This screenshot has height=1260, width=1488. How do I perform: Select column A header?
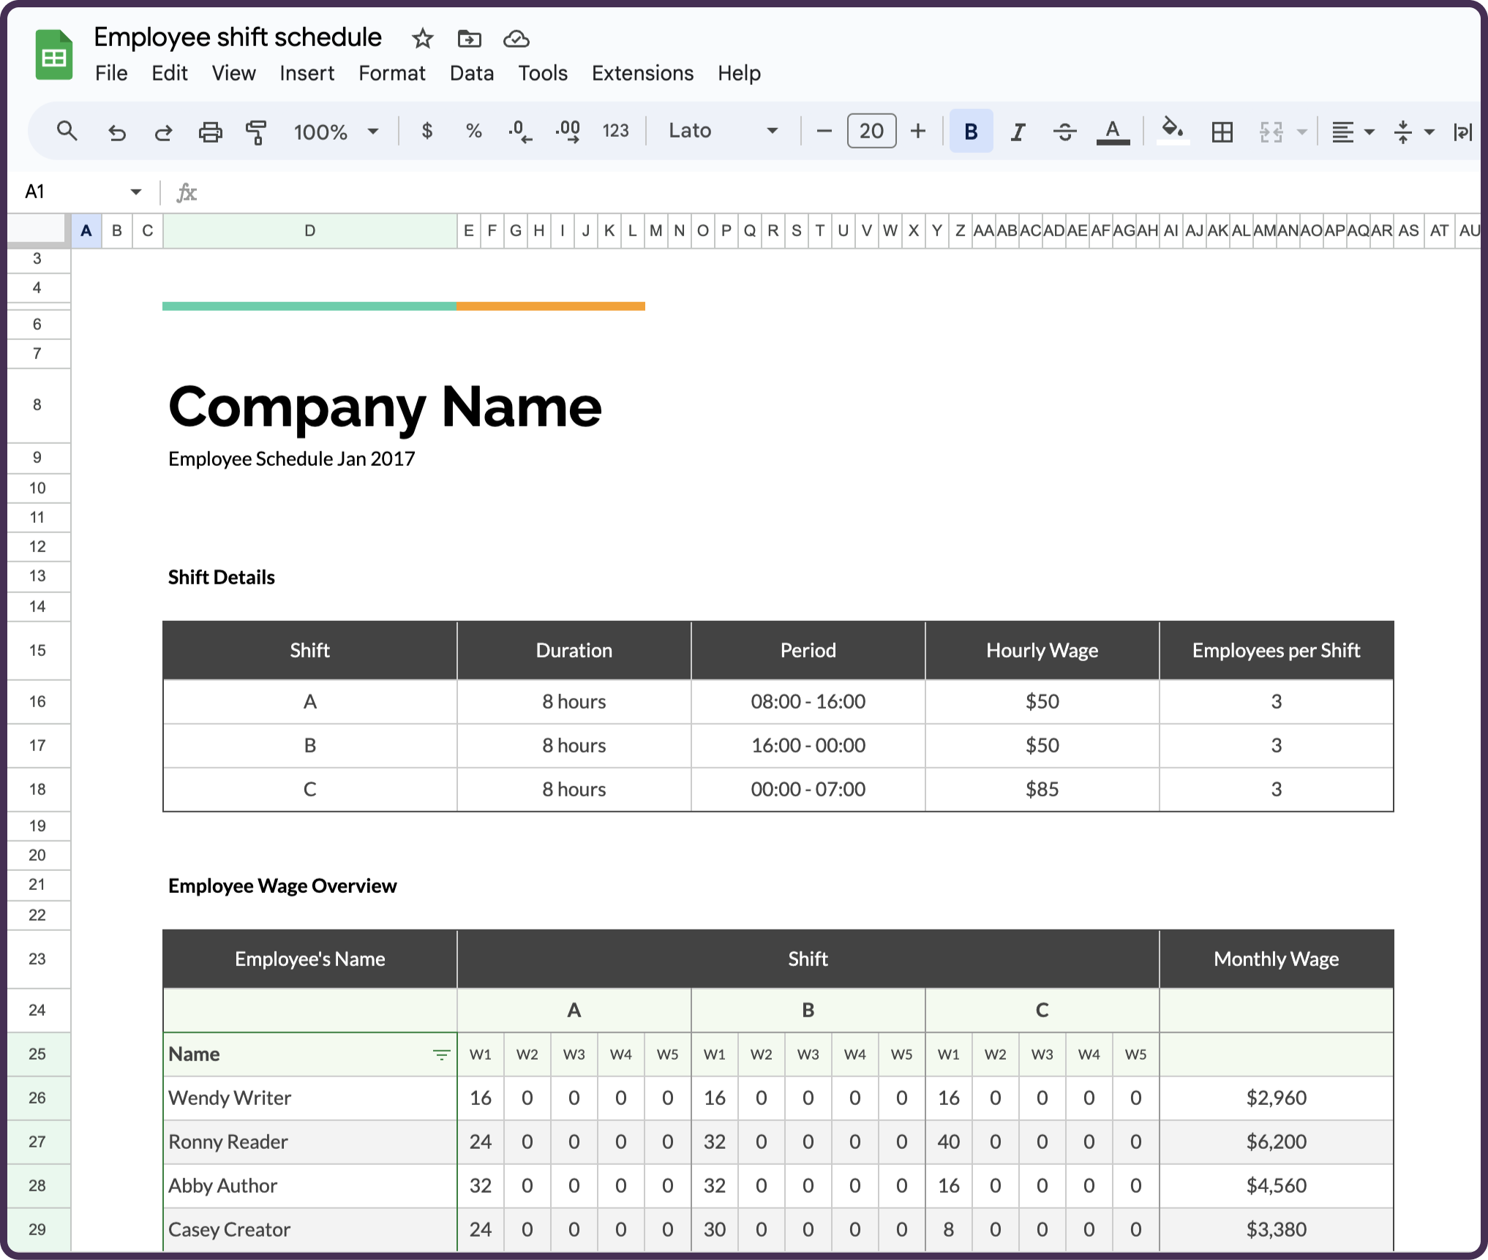pos(86,231)
